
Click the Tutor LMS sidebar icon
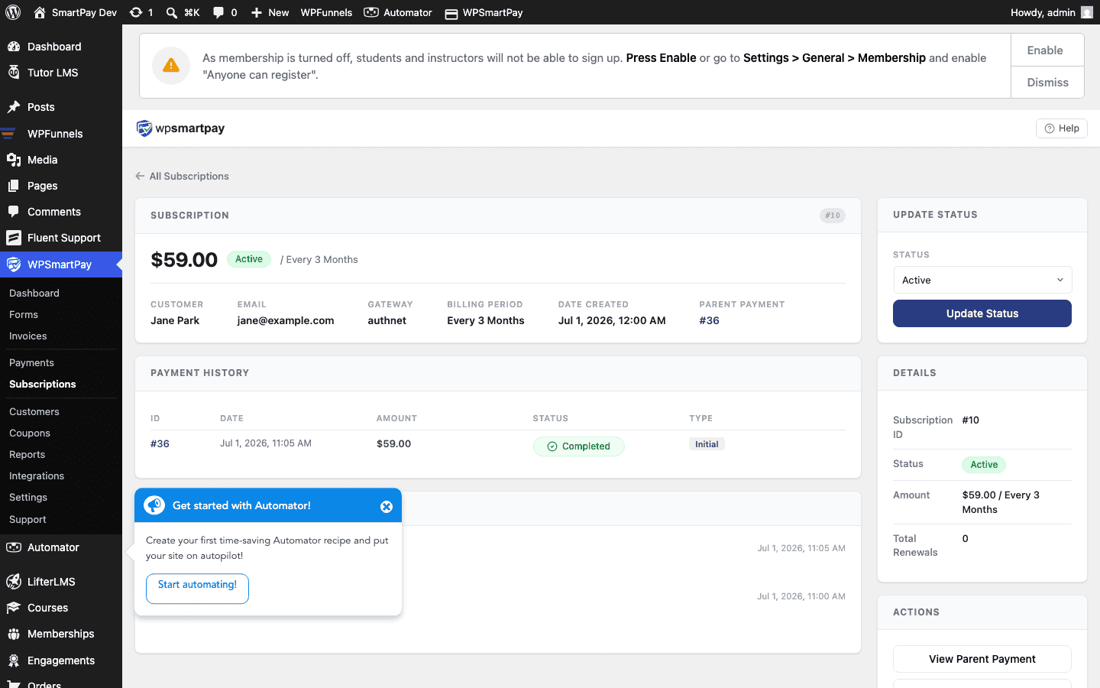(x=14, y=73)
